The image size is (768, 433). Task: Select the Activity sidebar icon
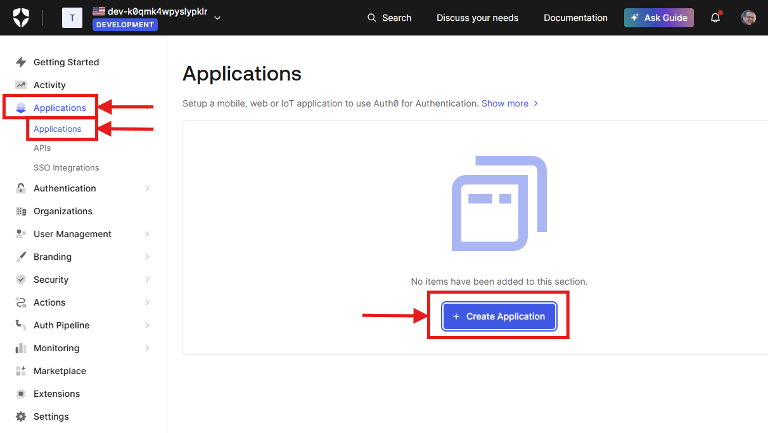coord(21,84)
